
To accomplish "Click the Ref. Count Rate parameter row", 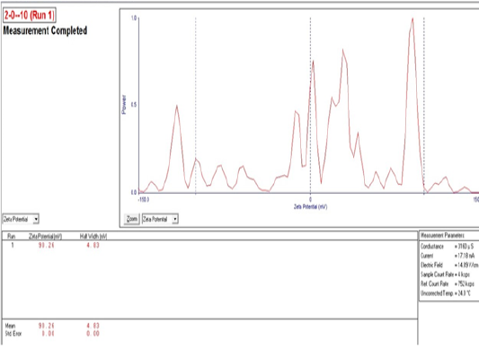I will point(448,284).
